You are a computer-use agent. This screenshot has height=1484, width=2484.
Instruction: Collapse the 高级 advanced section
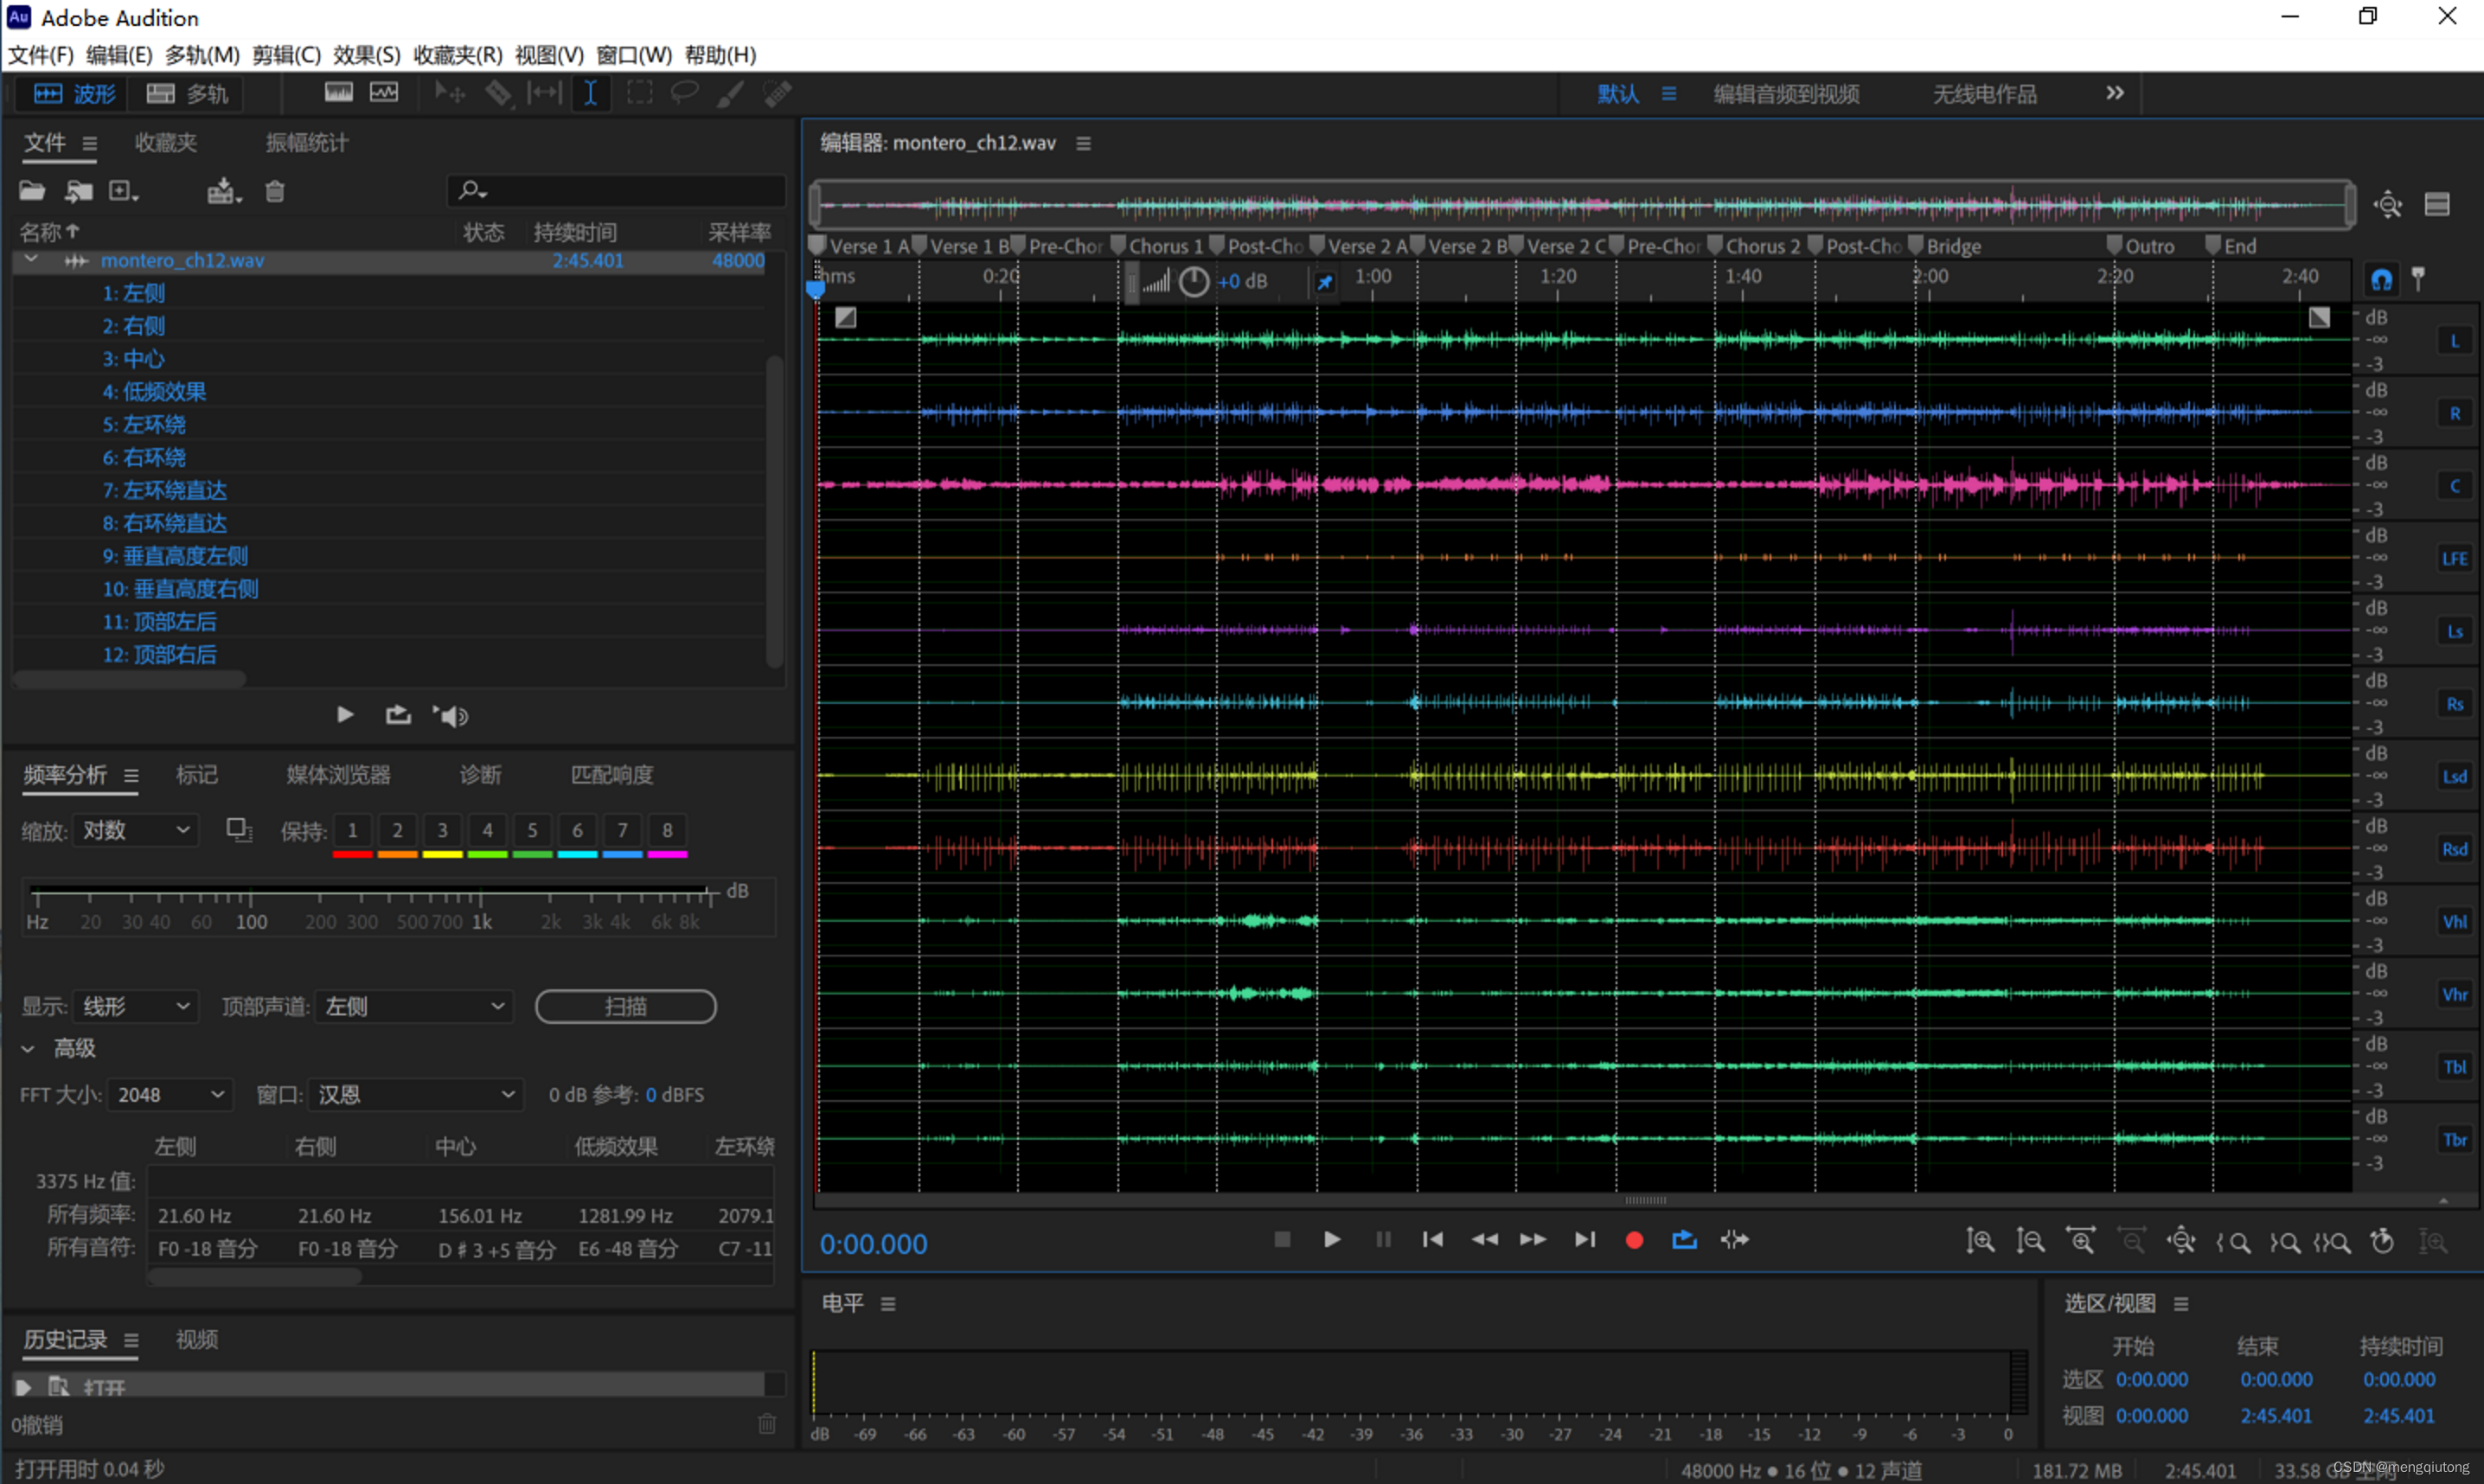coord(28,1049)
